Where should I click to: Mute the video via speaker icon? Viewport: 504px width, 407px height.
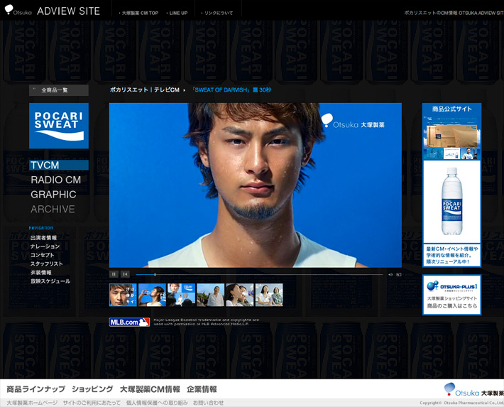[x=390, y=274]
